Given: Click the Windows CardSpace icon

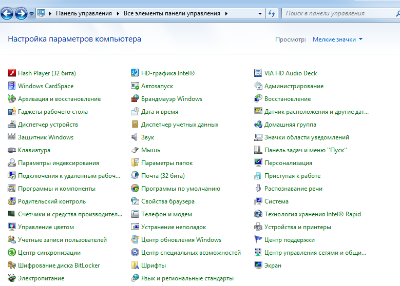Looking at the screenshot, I should [12, 86].
